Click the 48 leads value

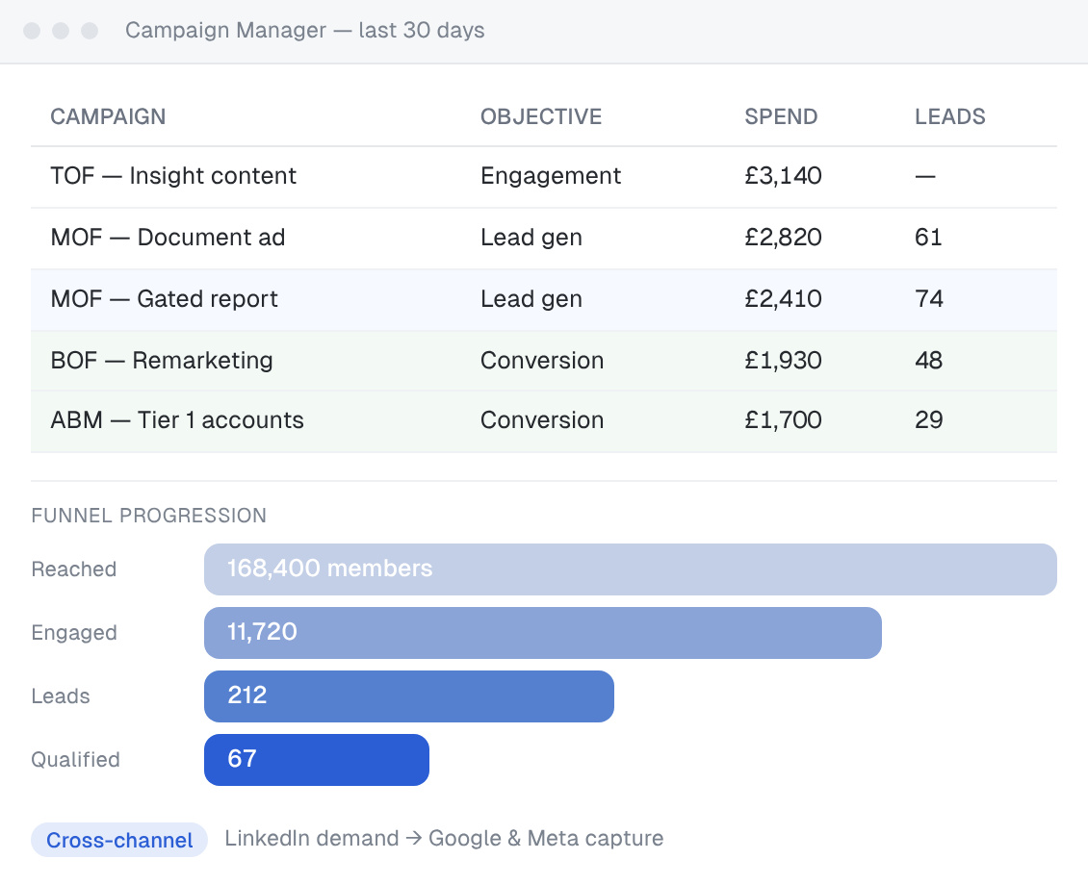click(928, 361)
